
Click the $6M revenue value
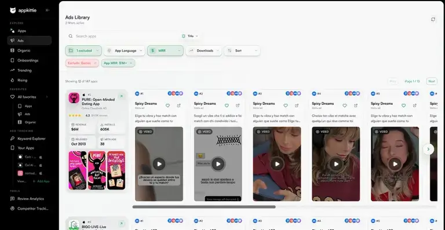(75, 129)
